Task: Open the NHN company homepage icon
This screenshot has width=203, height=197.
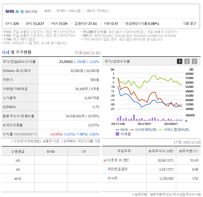Action: (x=17, y=11)
